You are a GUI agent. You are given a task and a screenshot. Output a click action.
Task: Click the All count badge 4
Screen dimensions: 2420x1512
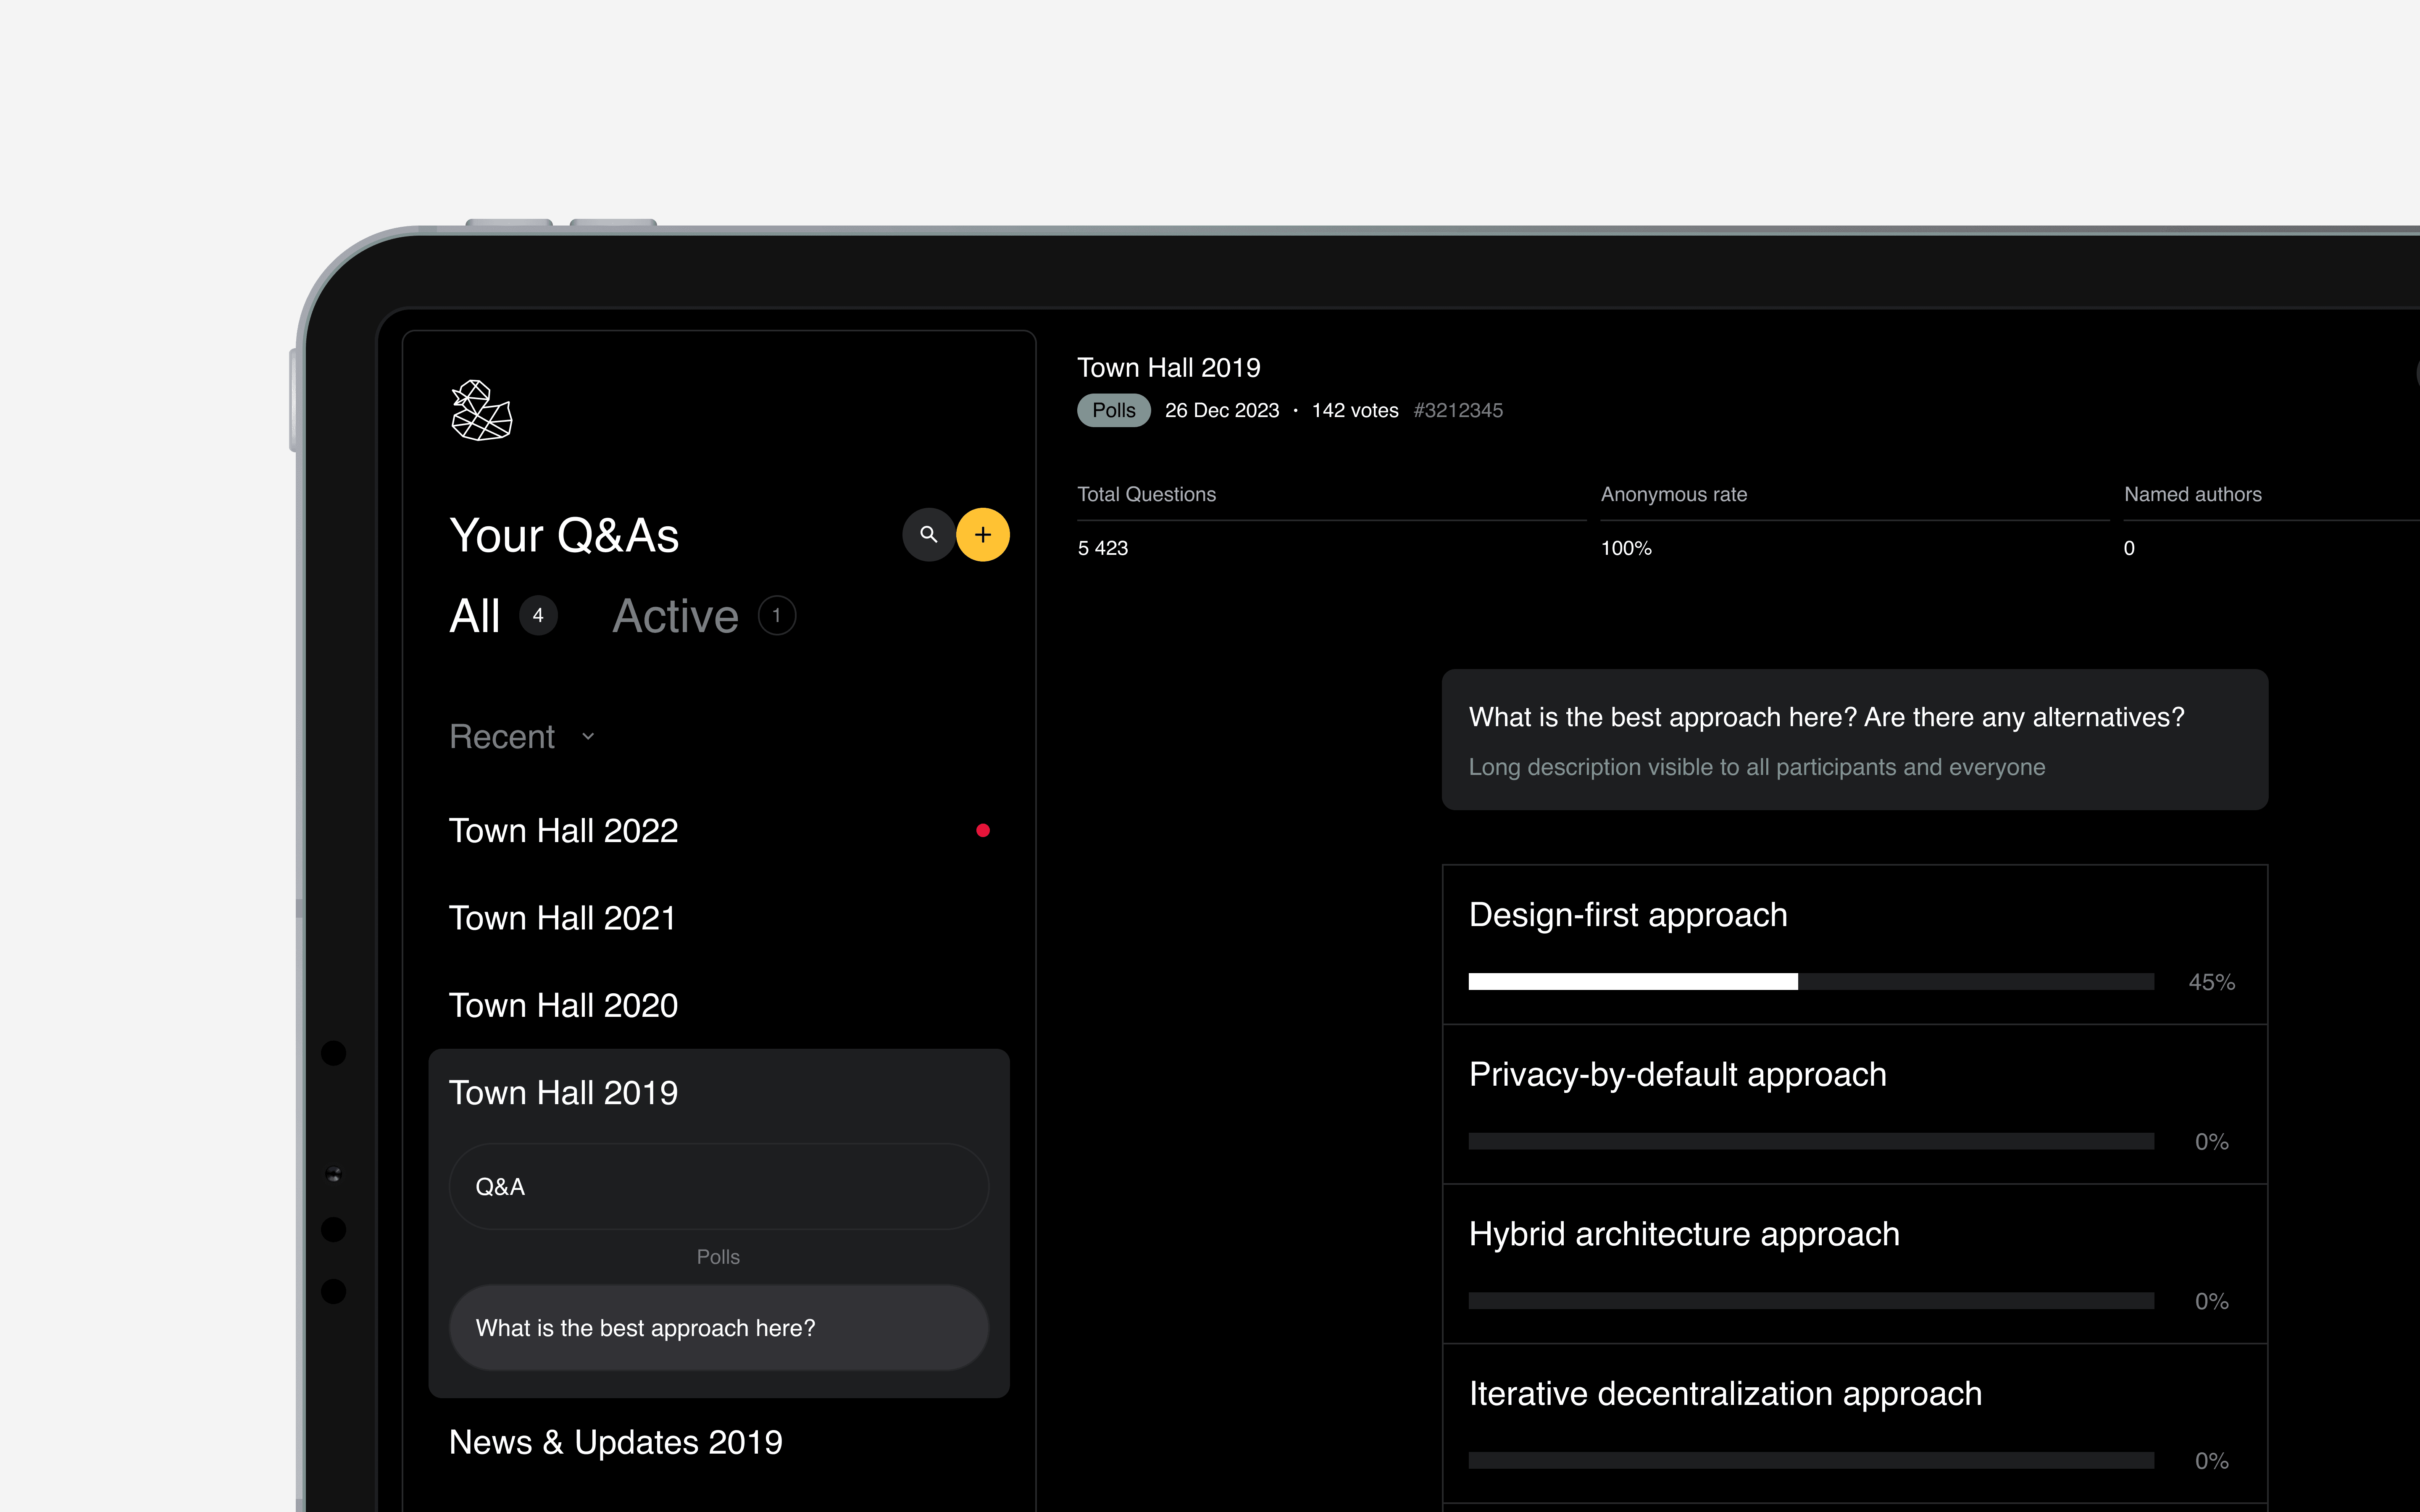coord(538,616)
